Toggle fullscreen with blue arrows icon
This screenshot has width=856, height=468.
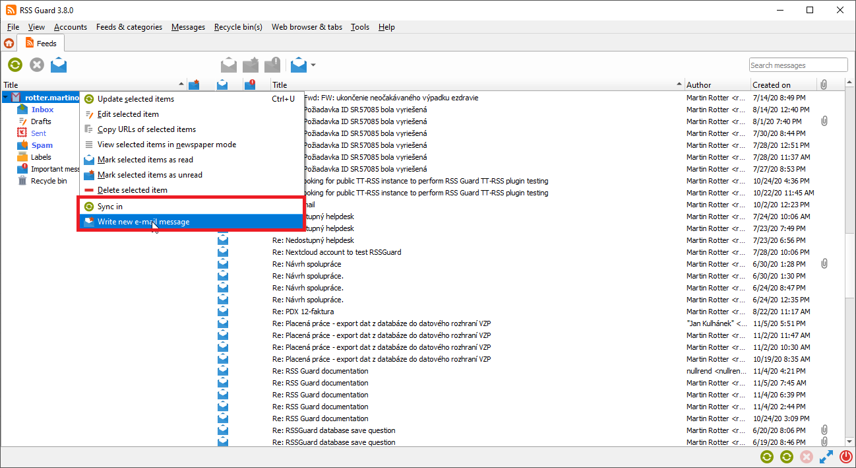826,457
